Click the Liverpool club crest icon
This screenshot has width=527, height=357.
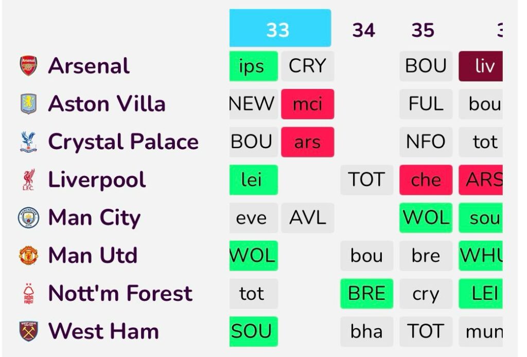tap(29, 180)
